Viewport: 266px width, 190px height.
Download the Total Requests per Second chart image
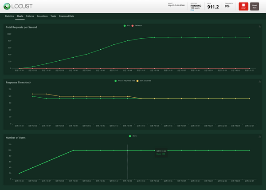259,26
